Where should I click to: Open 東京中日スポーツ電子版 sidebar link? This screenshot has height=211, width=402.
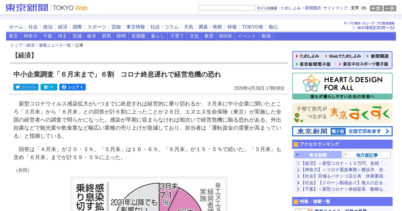[364, 64]
